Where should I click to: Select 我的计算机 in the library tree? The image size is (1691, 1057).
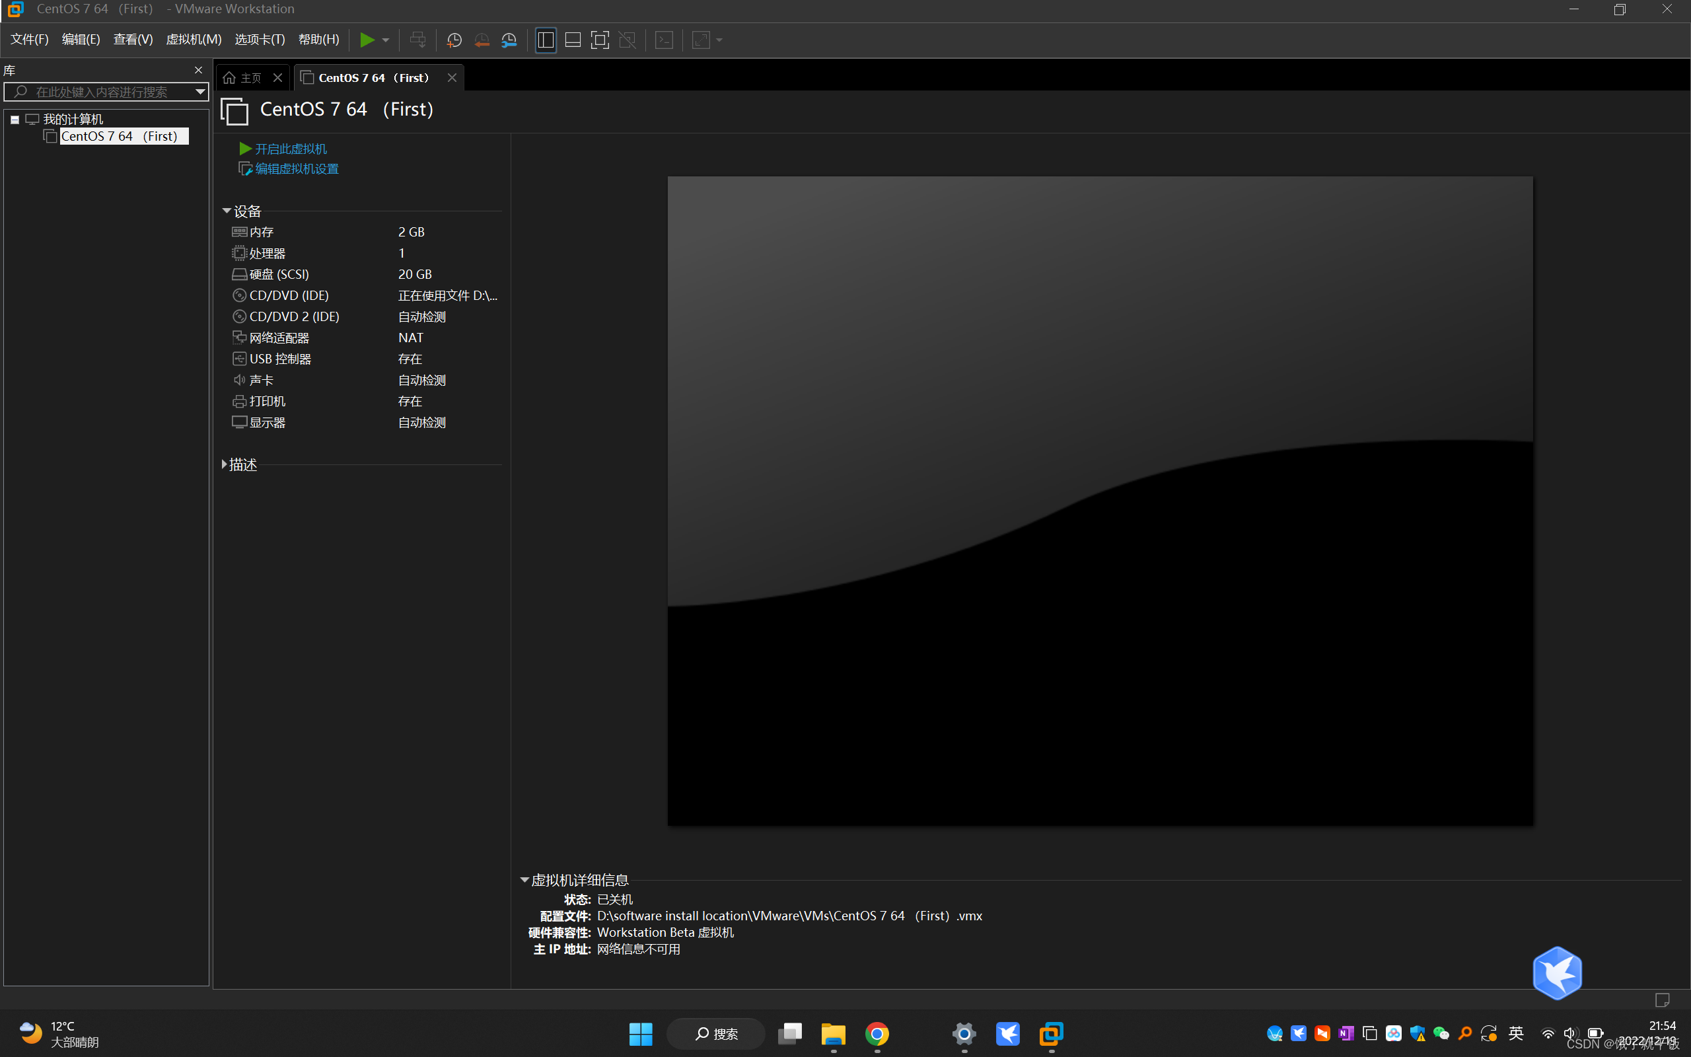(73, 119)
